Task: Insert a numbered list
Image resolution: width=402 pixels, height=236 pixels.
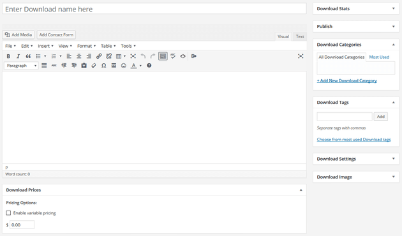Action: (x=54, y=56)
